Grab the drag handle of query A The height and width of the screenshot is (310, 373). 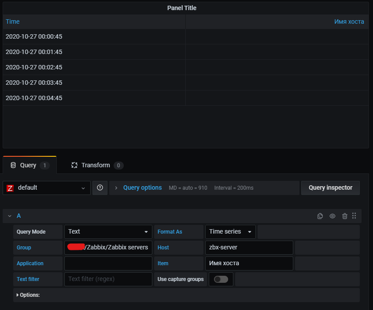tap(354, 216)
